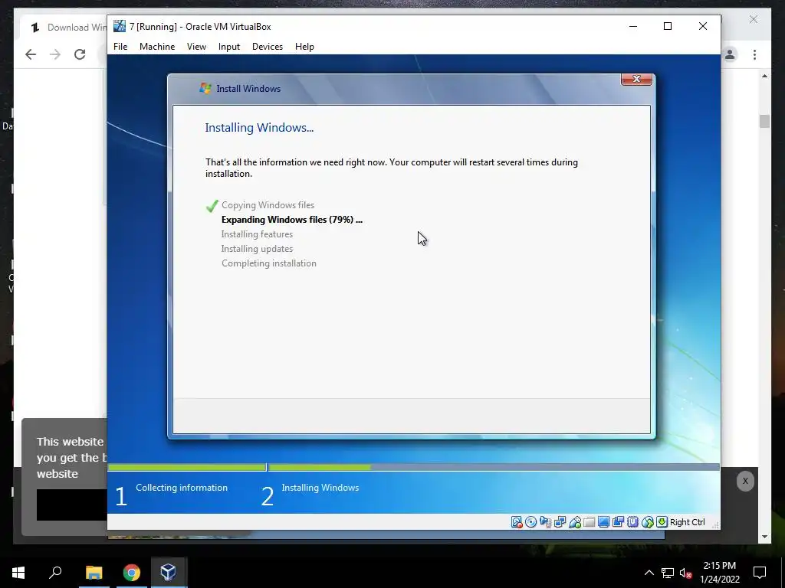Select the Download Win Chrome tab
The image size is (785, 588).
tap(65, 27)
